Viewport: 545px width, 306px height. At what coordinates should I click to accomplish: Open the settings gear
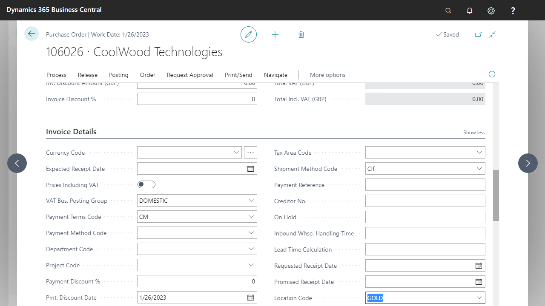tap(491, 11)
